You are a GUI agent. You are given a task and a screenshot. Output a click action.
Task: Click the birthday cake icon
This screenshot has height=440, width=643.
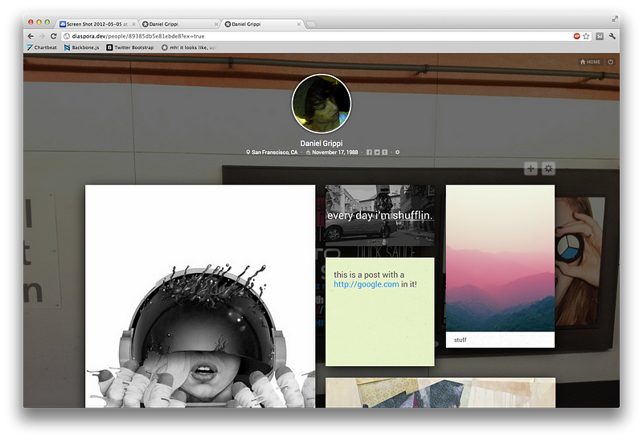pyautogui.click(x=308, y=153)
